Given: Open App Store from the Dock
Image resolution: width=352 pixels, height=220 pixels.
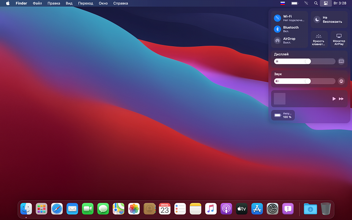Looking at the screenshot, I should (x=257, y=208).
